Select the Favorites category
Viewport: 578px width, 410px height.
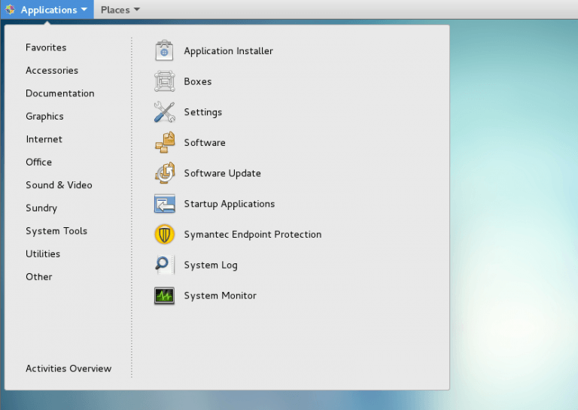[46, 47]
